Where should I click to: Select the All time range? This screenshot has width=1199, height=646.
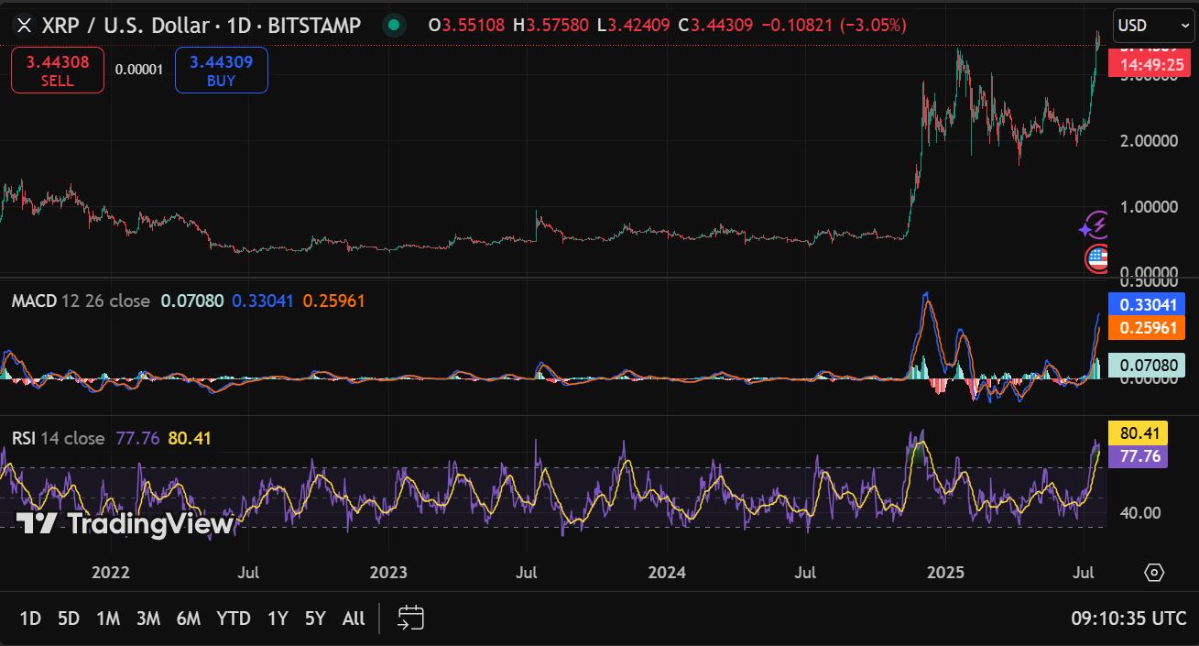pyautogui.click(x=354, y=619)
